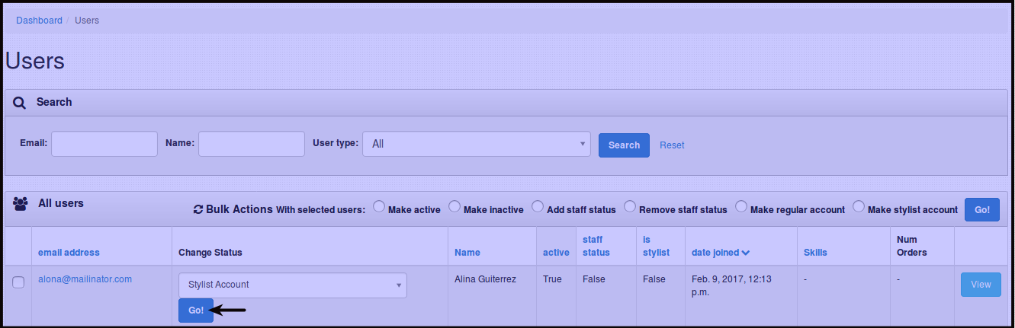This screenshot has height=328, width=1015.
Task: Select Make stylist account radio button
Action: tap(859, 207)
